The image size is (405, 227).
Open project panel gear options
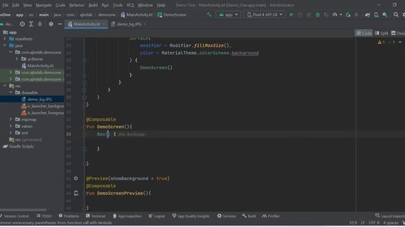(51, 24)
